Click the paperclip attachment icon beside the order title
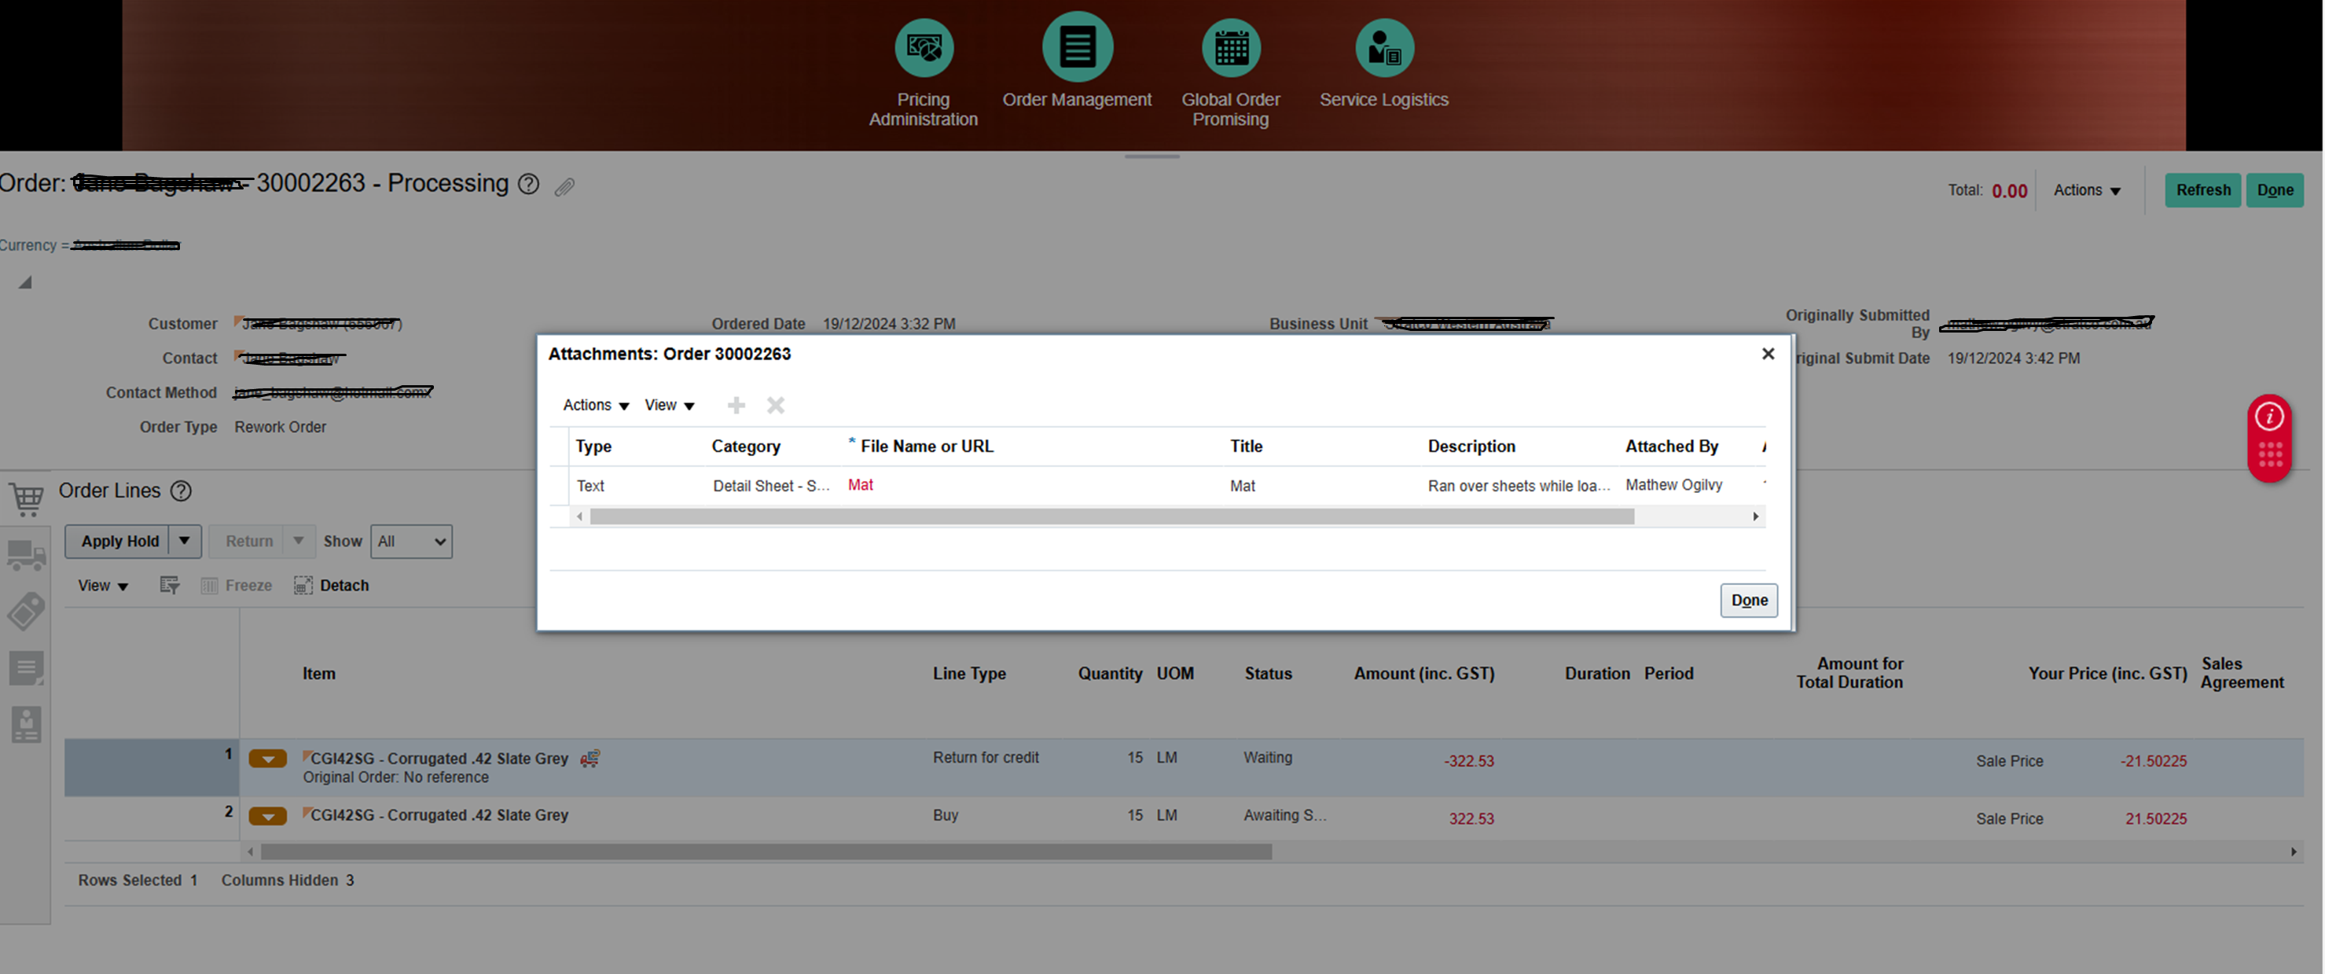The width and height of the screenshot is (2325, 974). tap(565, 187)
